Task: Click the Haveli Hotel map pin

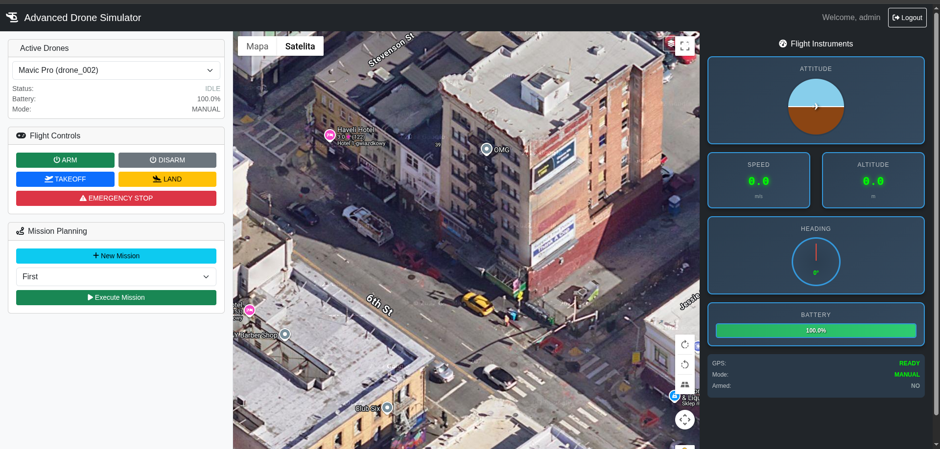Action: [330, 135]
